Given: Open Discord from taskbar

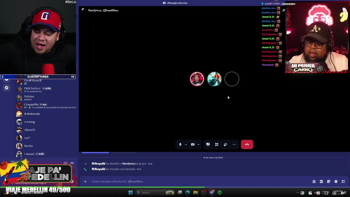Looking at the screenshot, I should click(212, 193).
